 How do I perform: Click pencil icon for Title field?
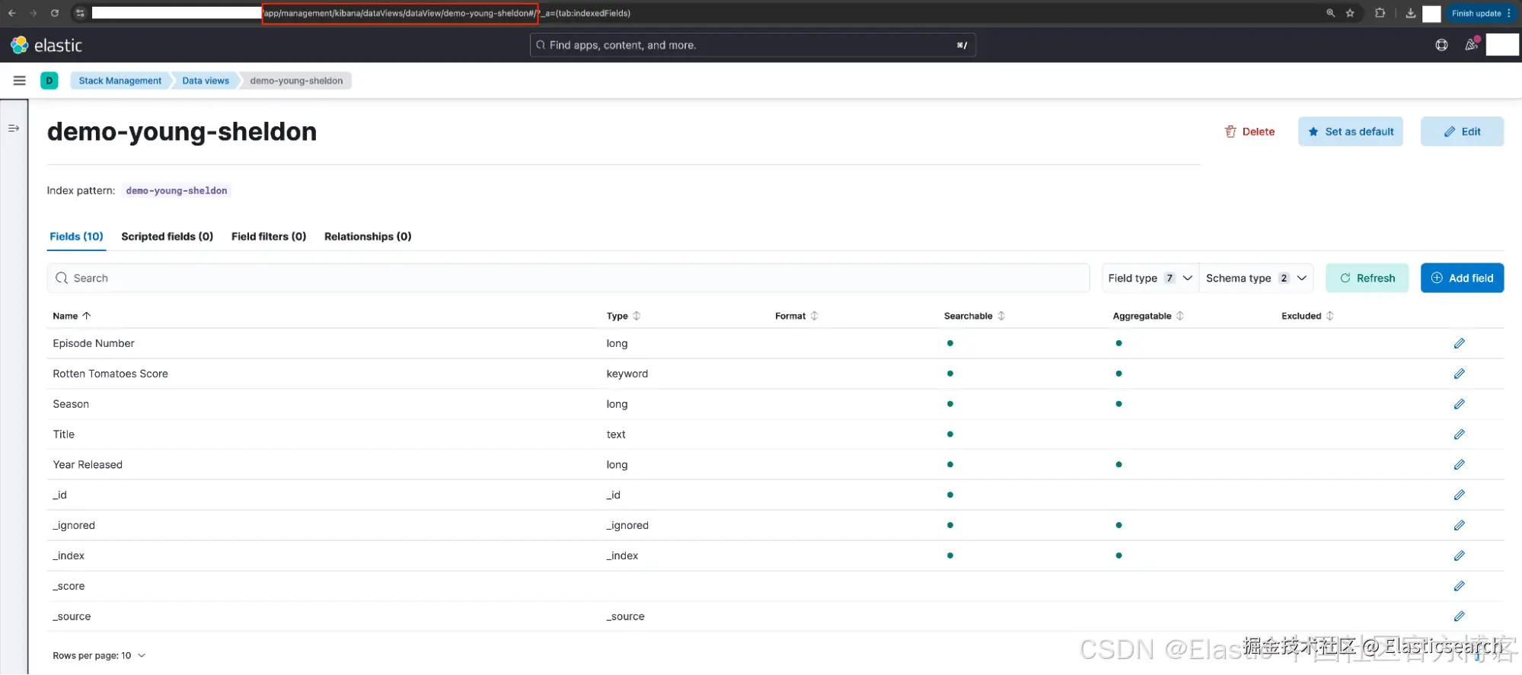point(1459,435)
